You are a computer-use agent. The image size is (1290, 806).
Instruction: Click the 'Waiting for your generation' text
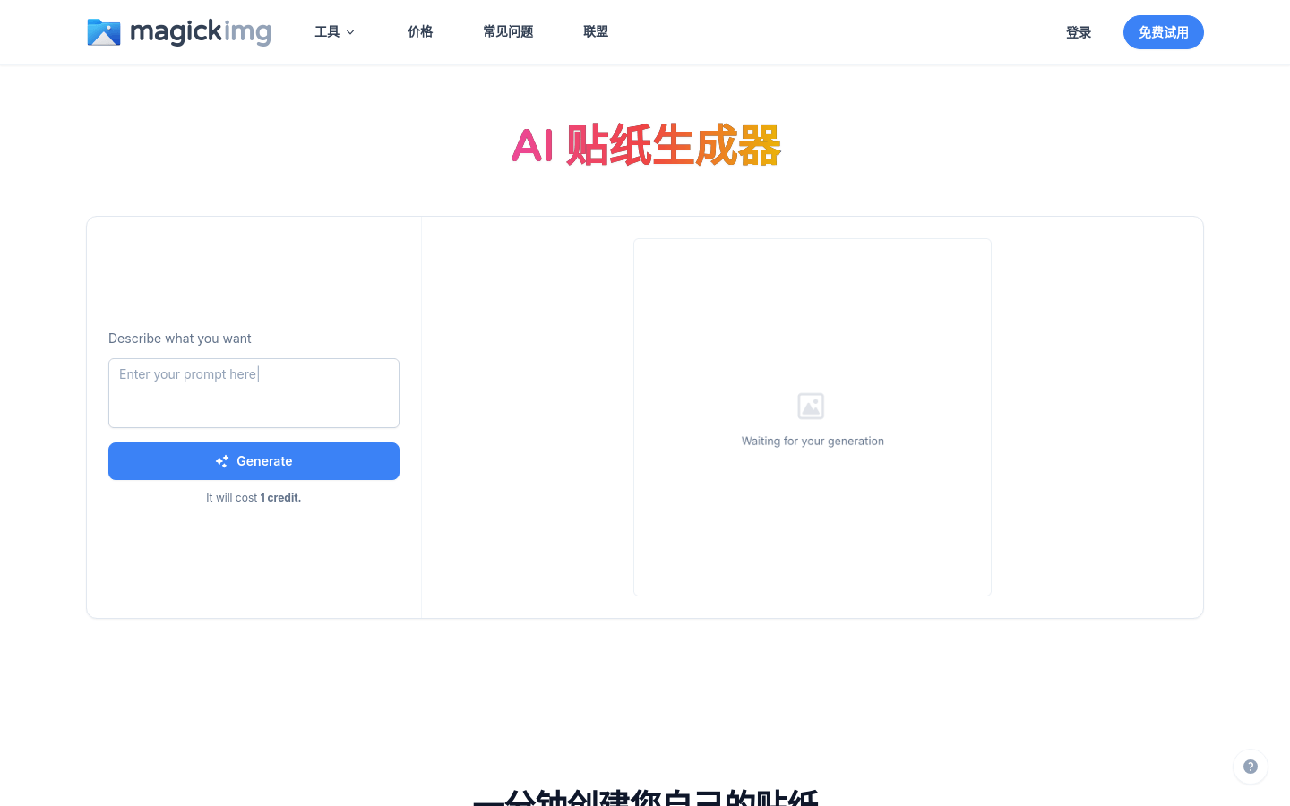click(x=813, y=442)
